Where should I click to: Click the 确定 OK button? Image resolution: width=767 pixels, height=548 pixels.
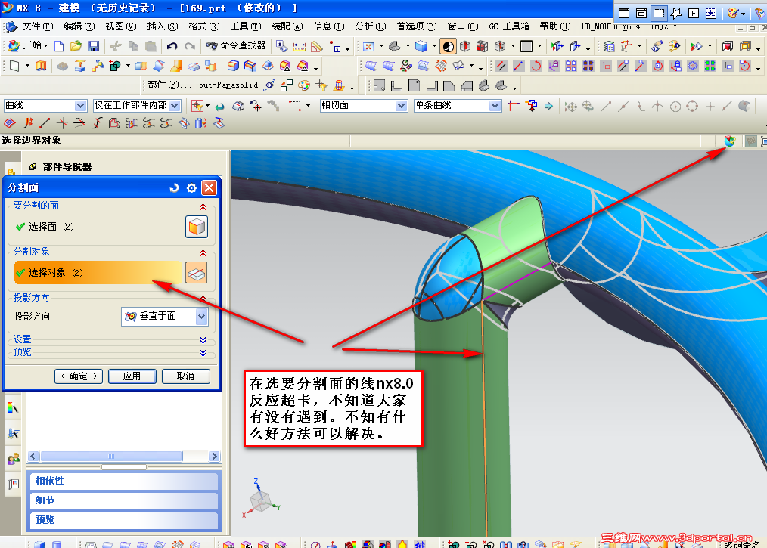tap(79, 376)
